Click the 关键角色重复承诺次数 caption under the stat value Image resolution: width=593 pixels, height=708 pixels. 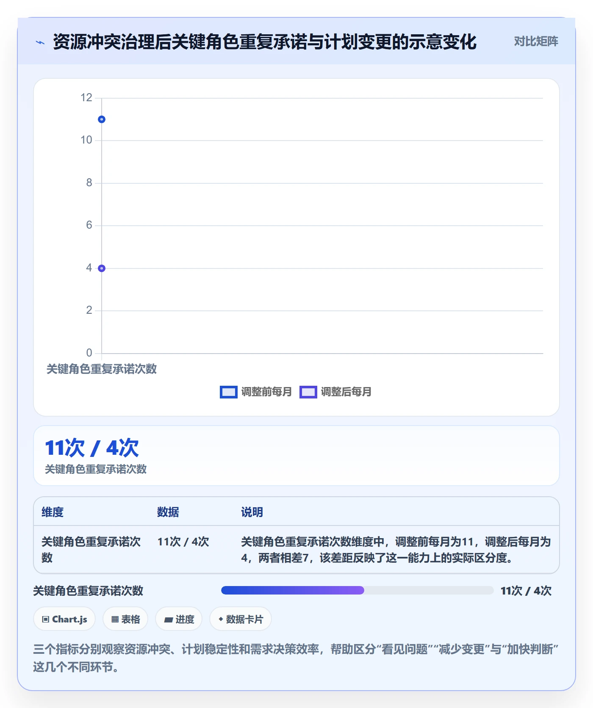point(96,469)
